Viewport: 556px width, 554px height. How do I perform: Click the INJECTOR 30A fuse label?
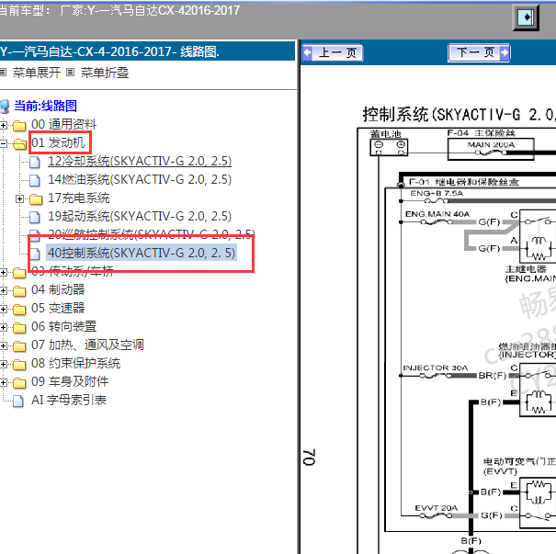(x=436, y=367)
